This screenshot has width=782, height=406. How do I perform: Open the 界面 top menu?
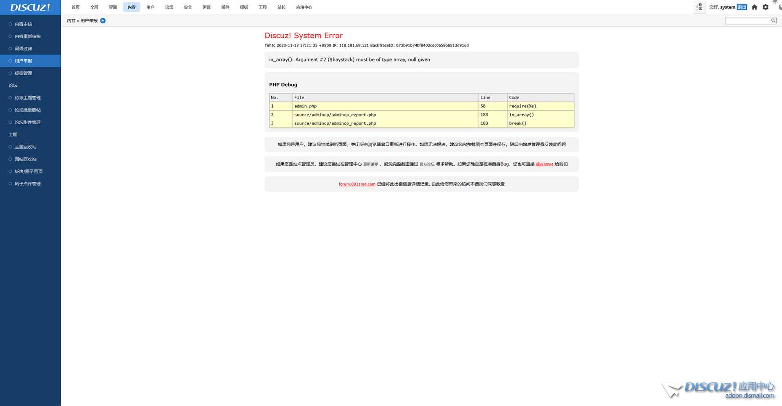pos(113,7)
